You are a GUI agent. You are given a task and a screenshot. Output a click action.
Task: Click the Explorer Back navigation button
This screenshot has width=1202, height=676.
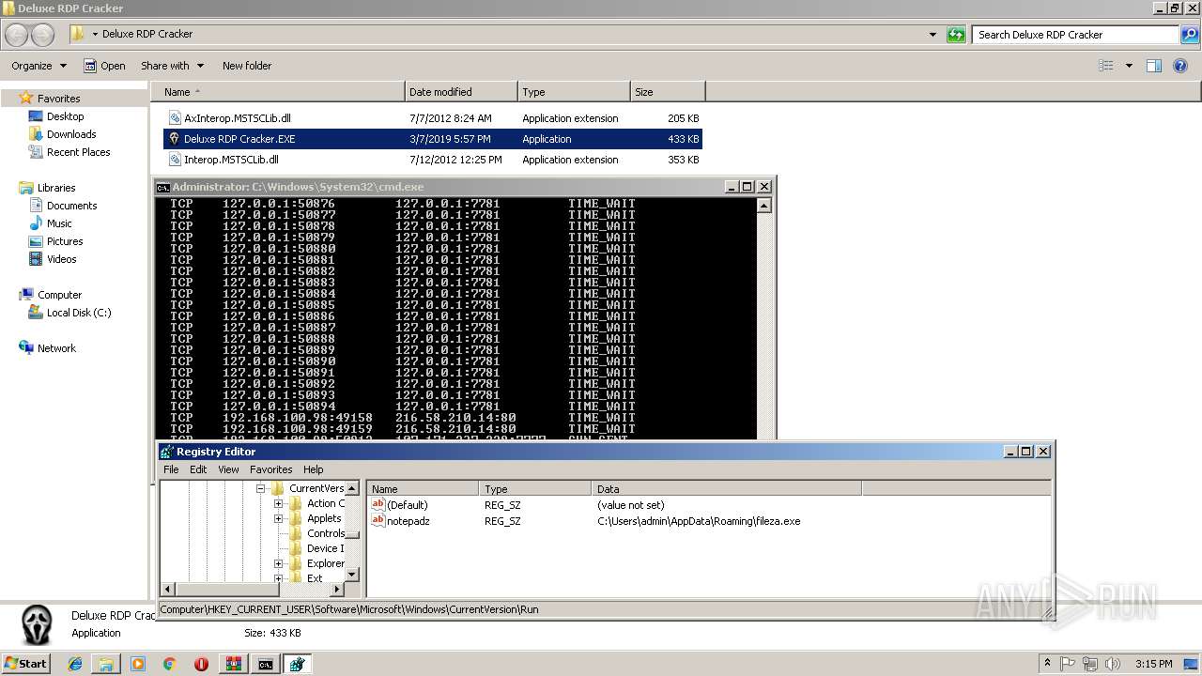click(x=16, y=35)
